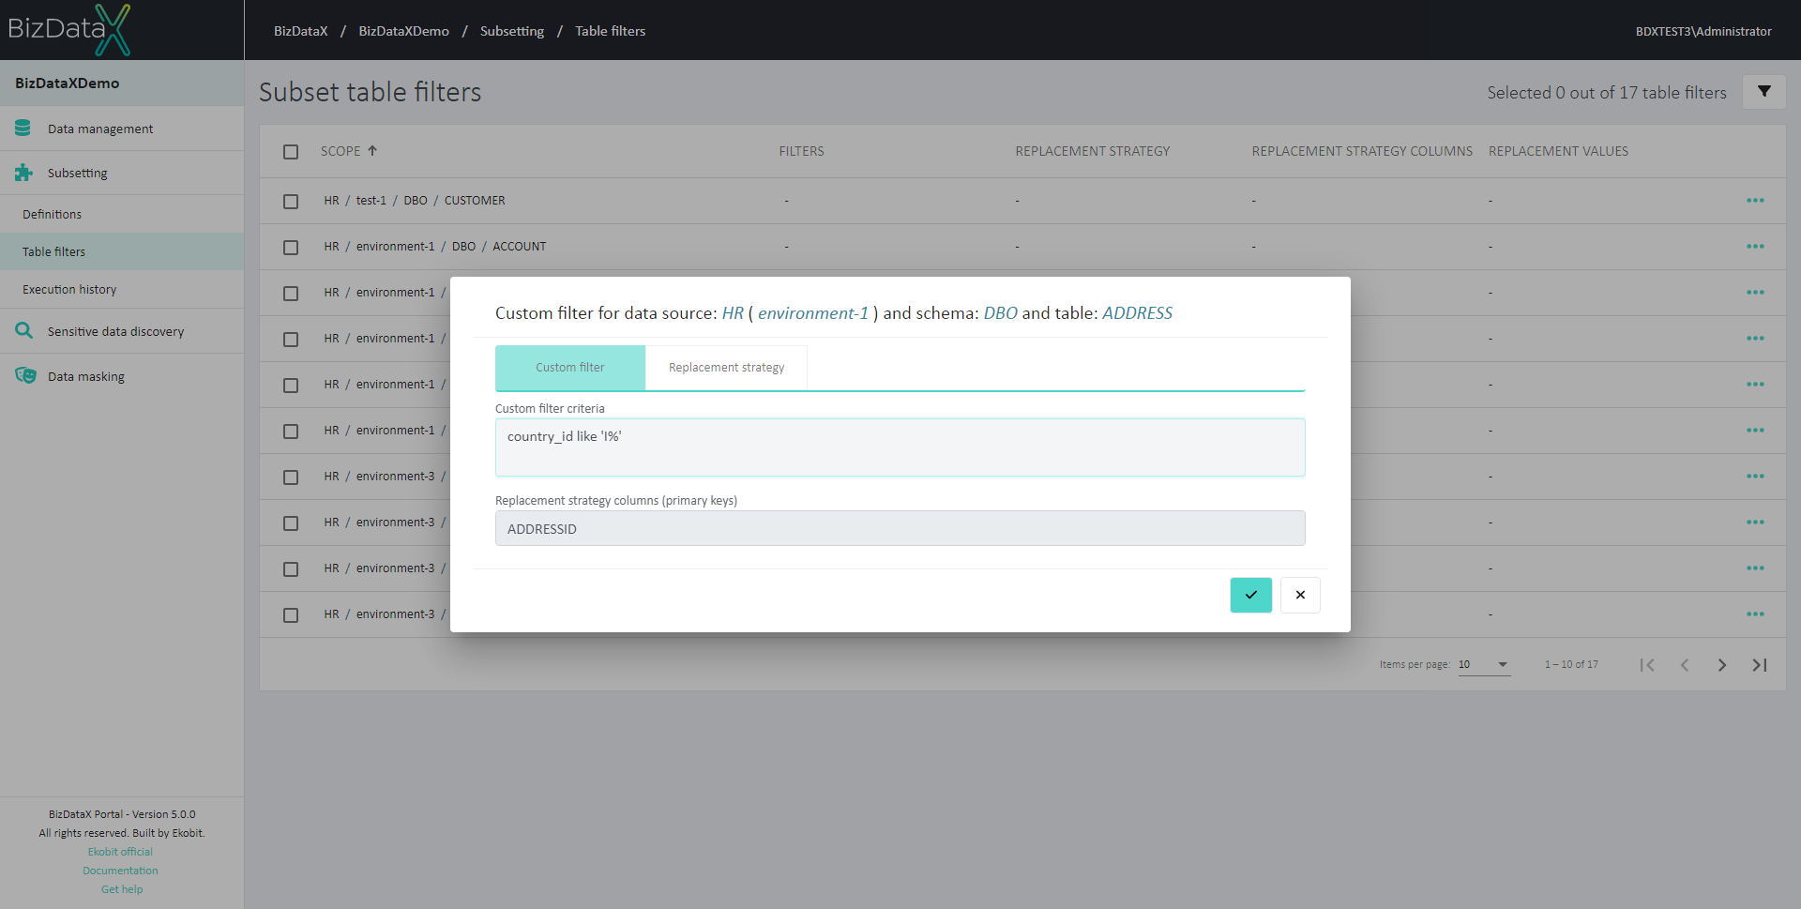The height and width of the screenshot is (909, 1801).
Task: Click the REPLACEMENT VALUES column header
Action: click(1558, 151)
